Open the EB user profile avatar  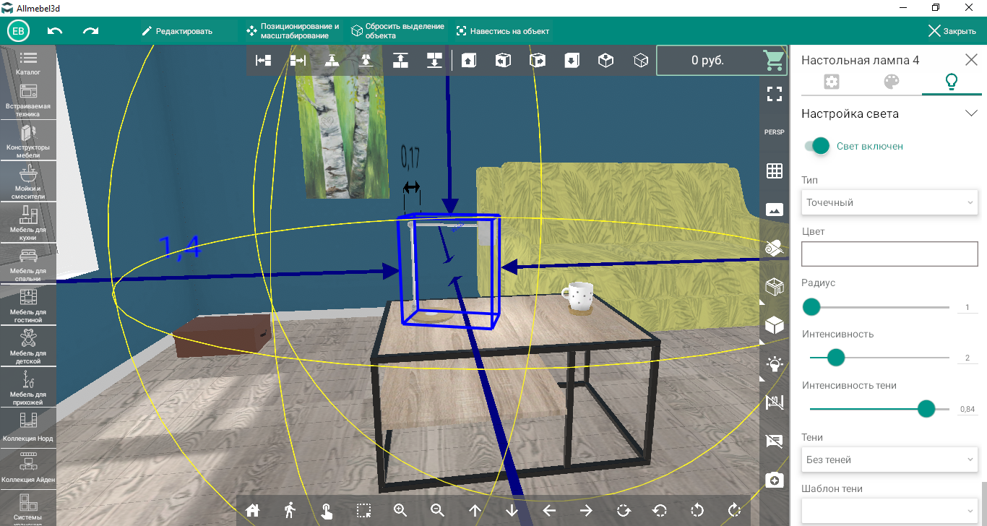point(18,31)
